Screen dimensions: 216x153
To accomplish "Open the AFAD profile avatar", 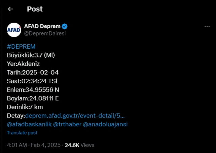I will click(x=14, y=30).
